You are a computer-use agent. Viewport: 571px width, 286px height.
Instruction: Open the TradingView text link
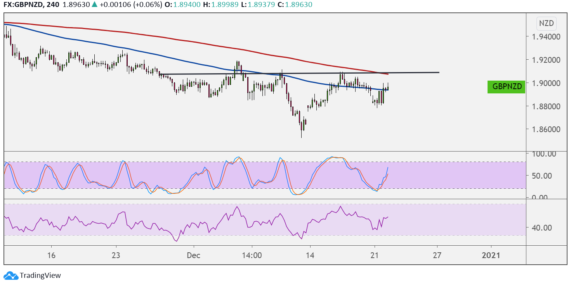(40, 276)
